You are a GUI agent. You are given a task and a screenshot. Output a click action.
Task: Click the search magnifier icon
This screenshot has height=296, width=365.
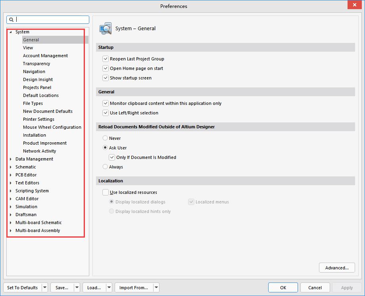12,19
